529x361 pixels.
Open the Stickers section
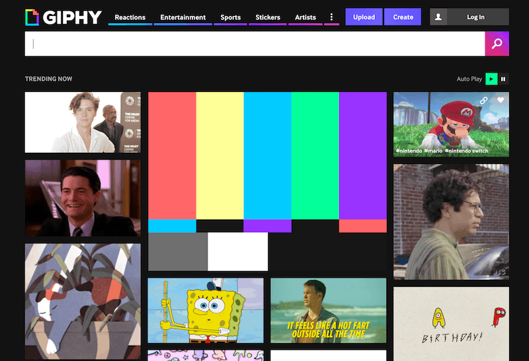(268, 17)
